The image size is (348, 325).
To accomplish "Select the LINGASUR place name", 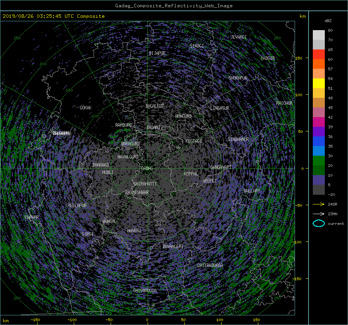I will [220, 108].
